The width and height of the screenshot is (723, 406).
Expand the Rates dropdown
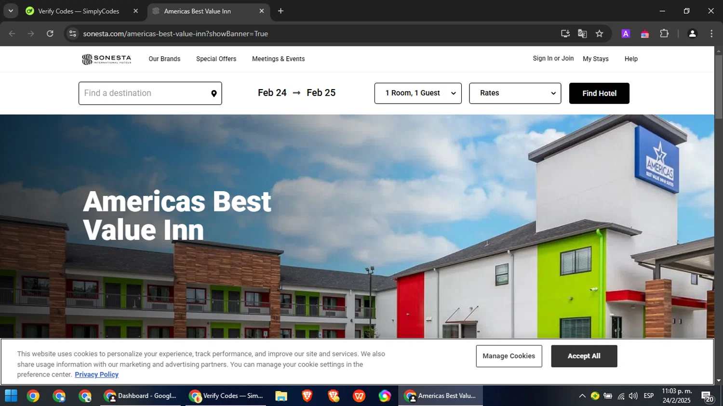pyautogui.click(x=515, y=93)
